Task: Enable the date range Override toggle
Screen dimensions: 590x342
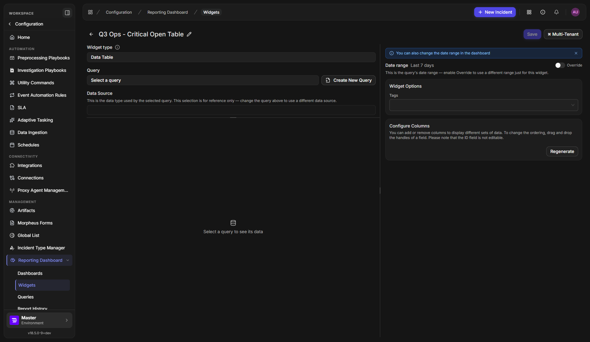Action: pos(560,65)
